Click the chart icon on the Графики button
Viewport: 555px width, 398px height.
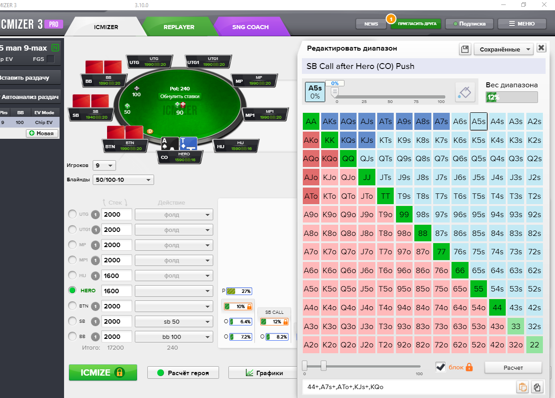[x=250, y=372]
